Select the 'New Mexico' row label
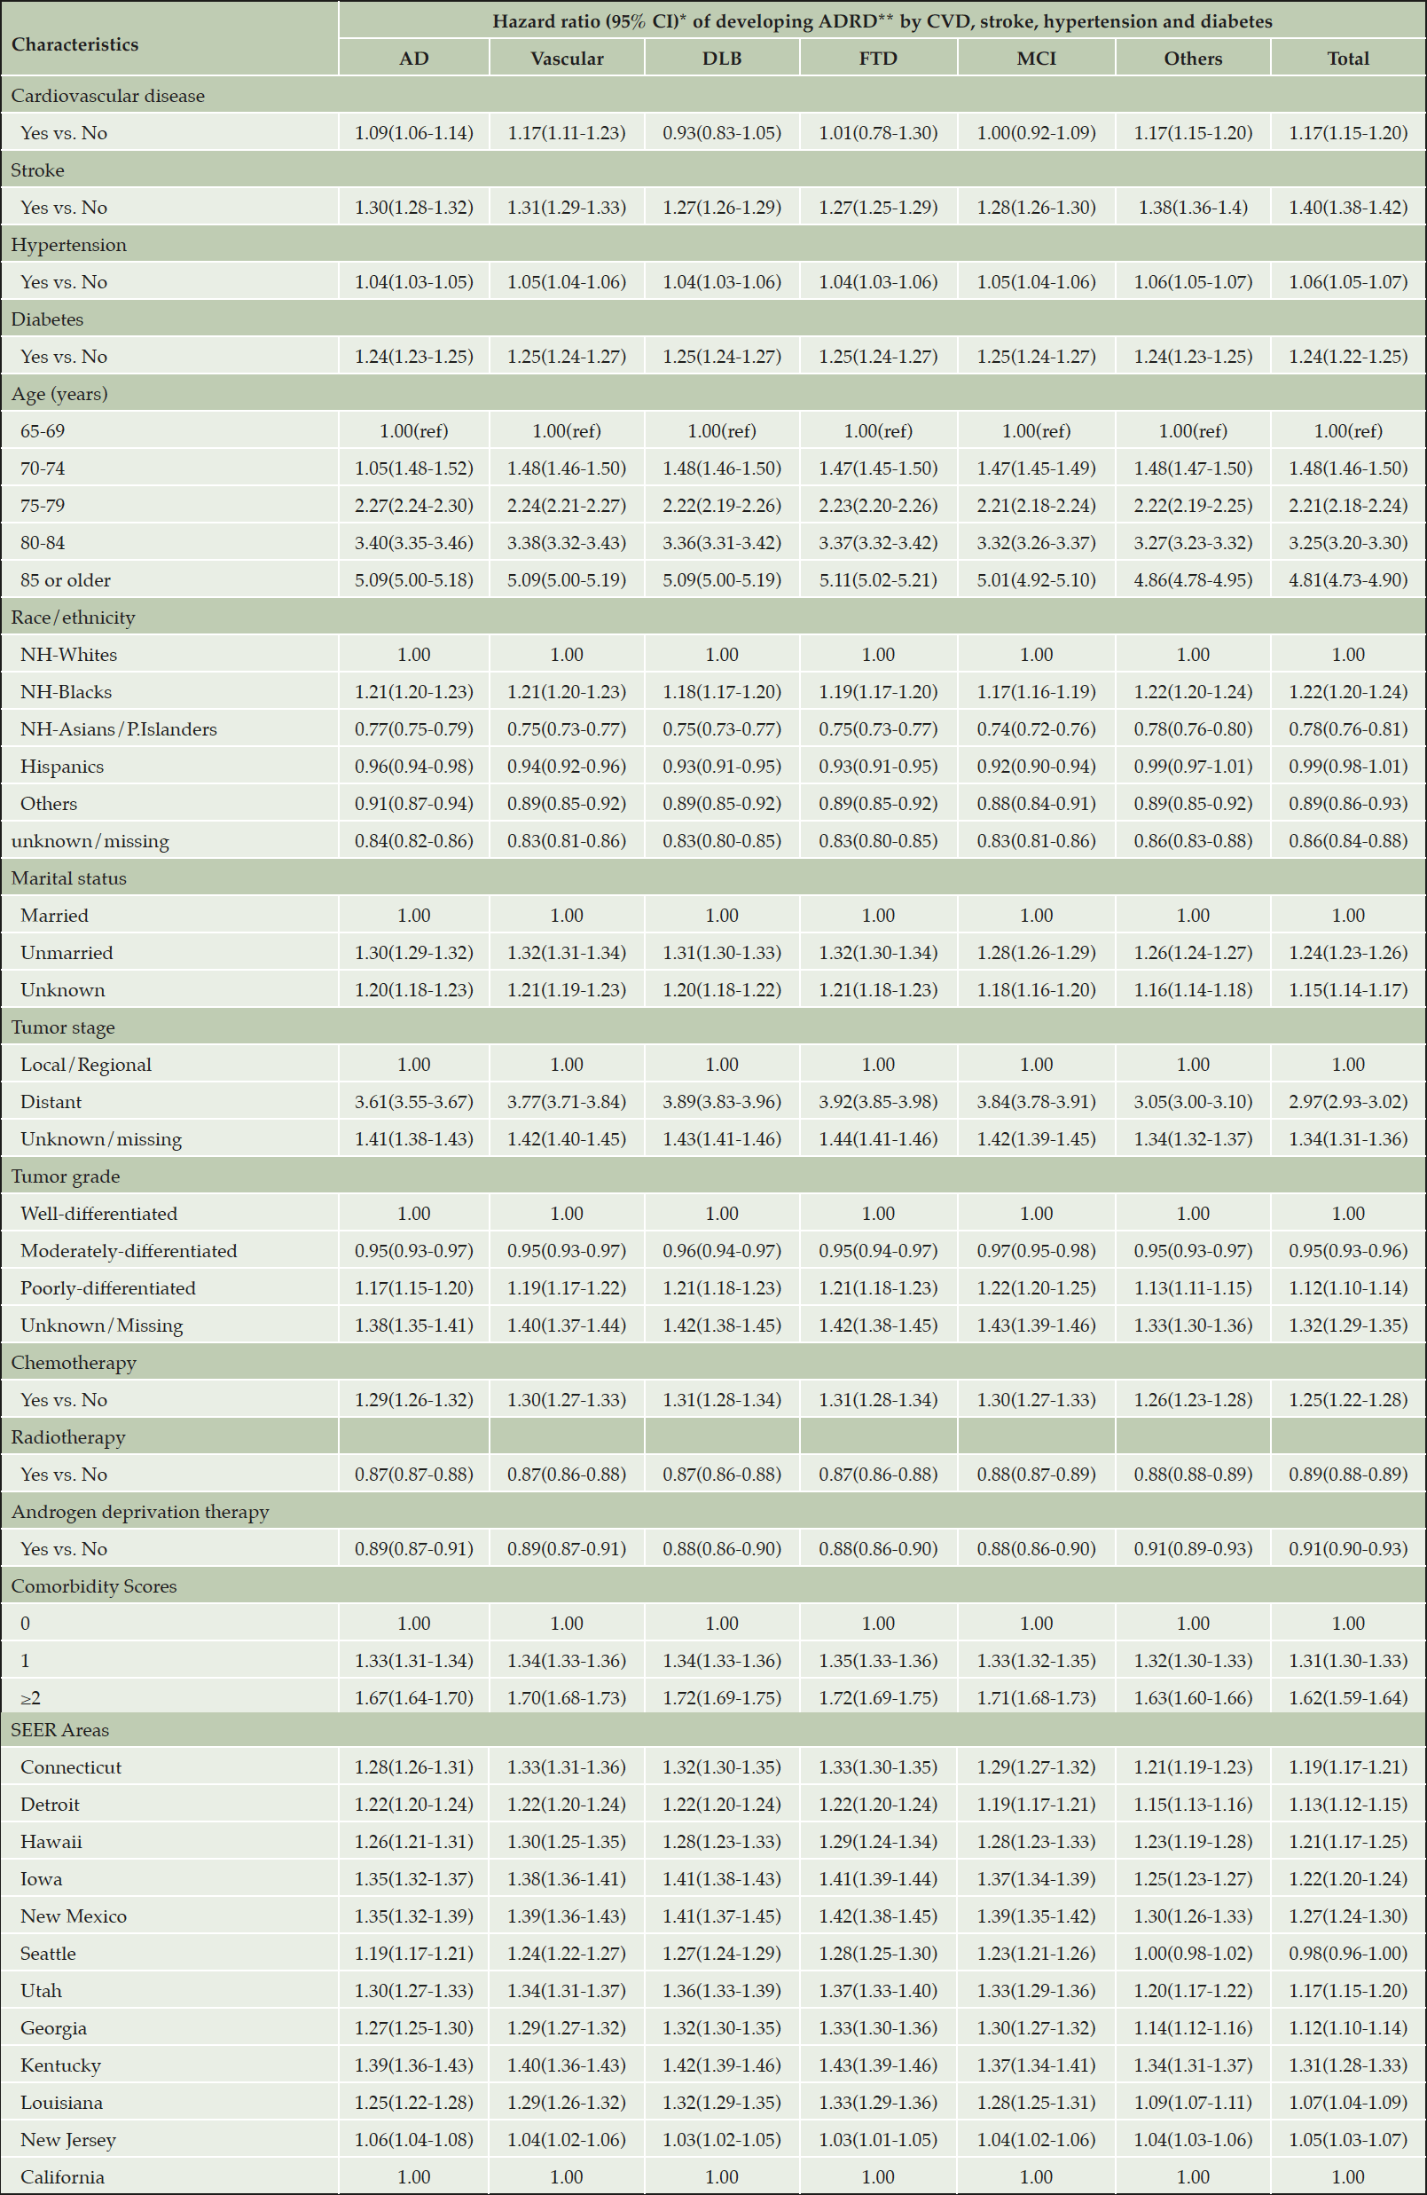Viewport: 1427px width, 2195px height. pyautogui.click(x=74, y=1916)
